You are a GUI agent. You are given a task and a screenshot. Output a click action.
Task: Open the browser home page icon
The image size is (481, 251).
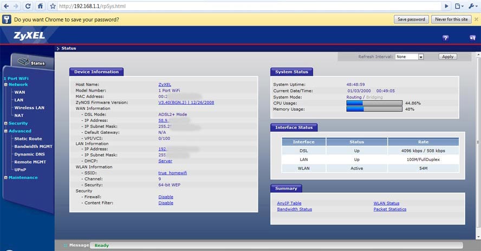(x=40, y=6)
